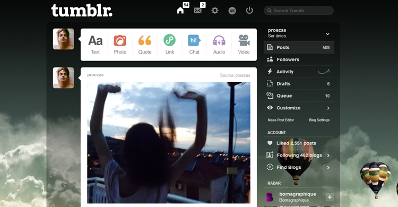Screen dimensions: 398x207
Task: Create a new Photo post
Action: pos(120,45)
